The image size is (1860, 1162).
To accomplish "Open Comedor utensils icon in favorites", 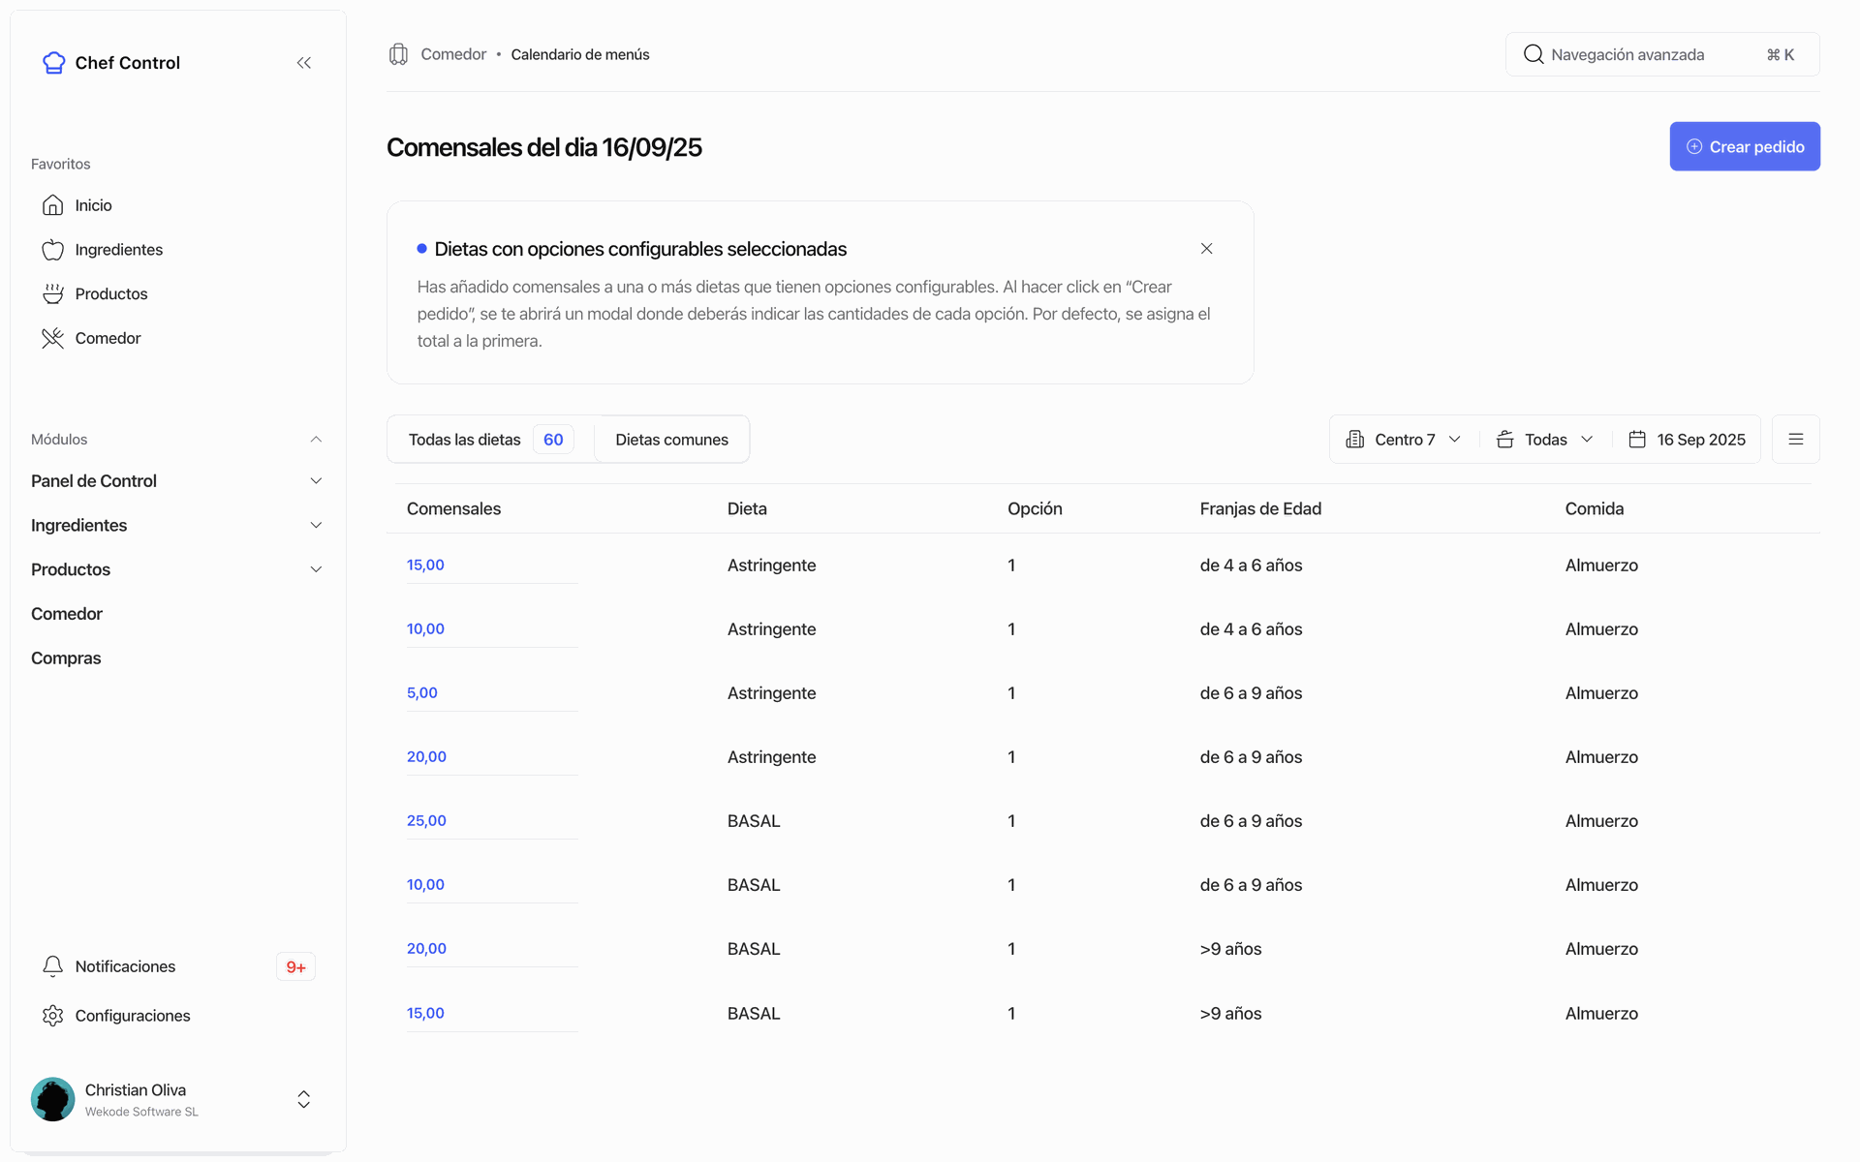I will click(53, 338).
